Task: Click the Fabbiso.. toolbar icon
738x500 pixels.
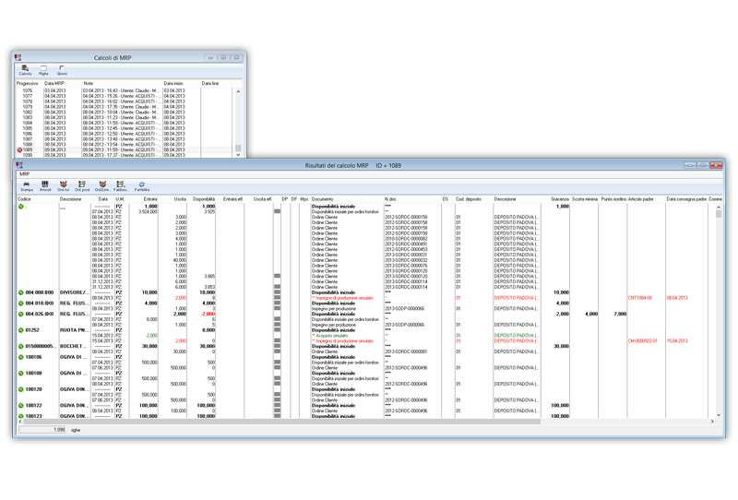Action: pyautogui.click(x=121, y=185)
